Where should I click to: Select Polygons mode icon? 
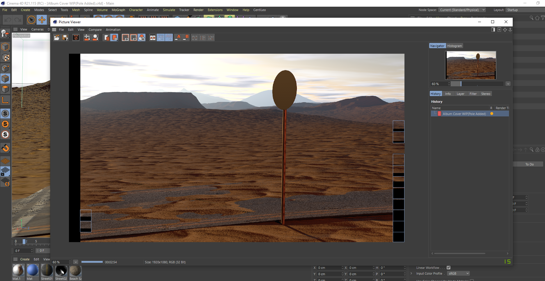[5, 89]
